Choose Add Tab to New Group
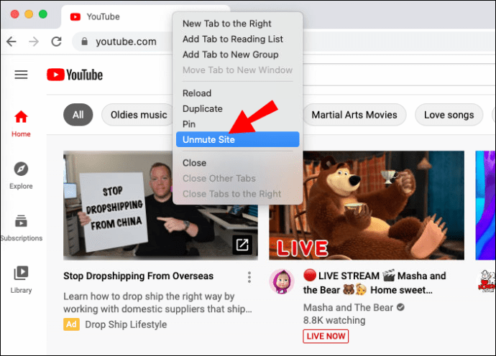Image resolution: width=496 pixels, height=356 pixels. [237, 55]
